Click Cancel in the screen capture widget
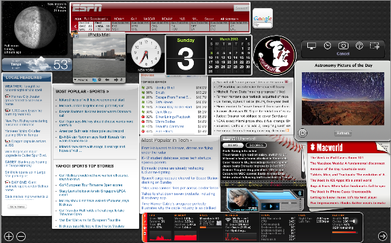The height and width of the screenshot is (243, 391). tap(343, 53)
